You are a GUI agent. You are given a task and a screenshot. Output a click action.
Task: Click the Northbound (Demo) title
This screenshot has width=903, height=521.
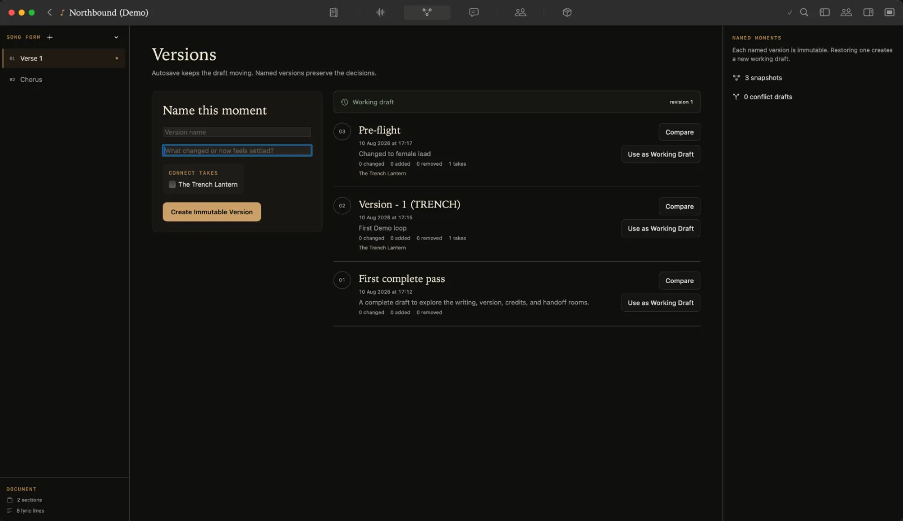pos(108,12)
